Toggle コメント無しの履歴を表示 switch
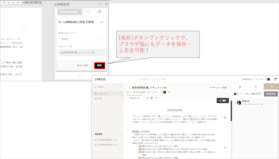Image resolution: width=279 pixels, height=159 pixels. point(236,94)
